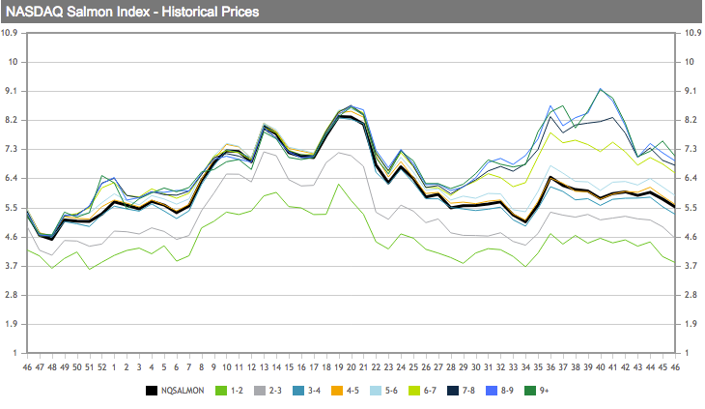Toggle the 4-5 series legend label

[352, 391]
